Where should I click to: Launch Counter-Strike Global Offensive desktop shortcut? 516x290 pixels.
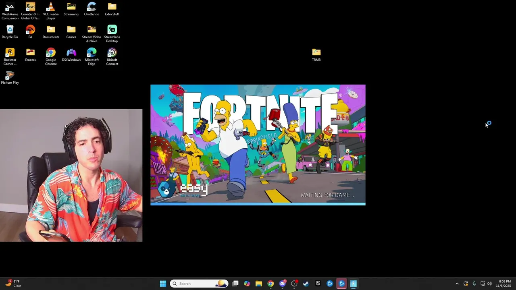pos(30,11)
